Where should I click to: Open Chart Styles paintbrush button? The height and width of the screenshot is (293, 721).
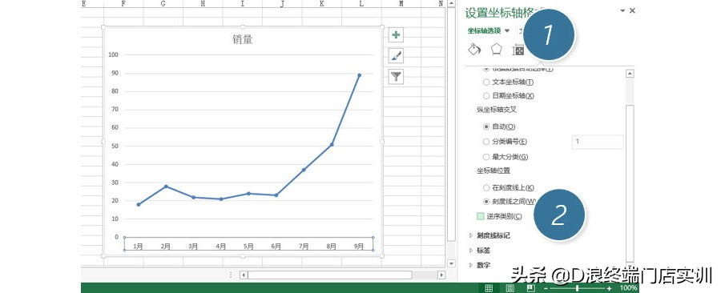pos(396,56)
